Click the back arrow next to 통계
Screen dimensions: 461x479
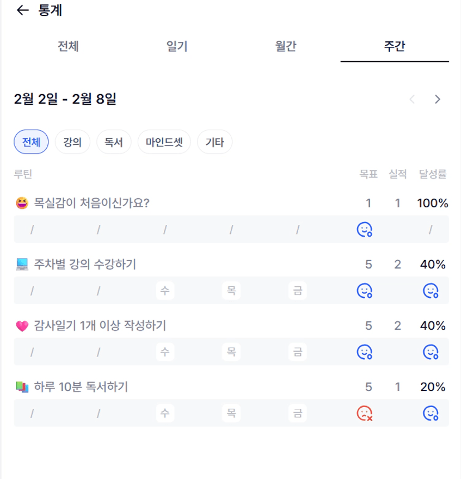[22, 11]
